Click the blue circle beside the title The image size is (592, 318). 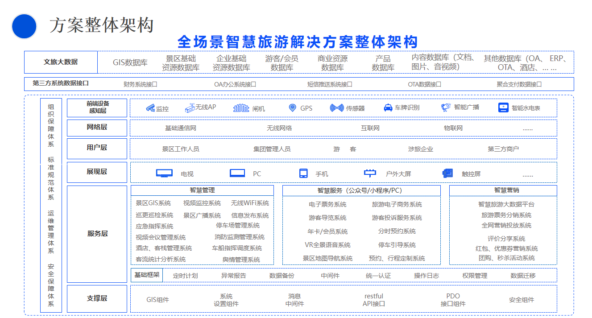[x=24, y=26]
